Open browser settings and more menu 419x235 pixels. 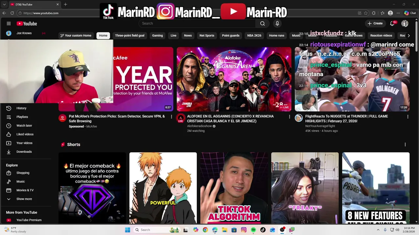(398, 13)
